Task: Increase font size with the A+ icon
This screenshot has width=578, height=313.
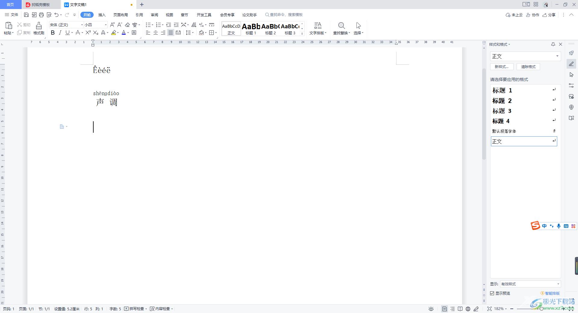Action: (112, 25)
